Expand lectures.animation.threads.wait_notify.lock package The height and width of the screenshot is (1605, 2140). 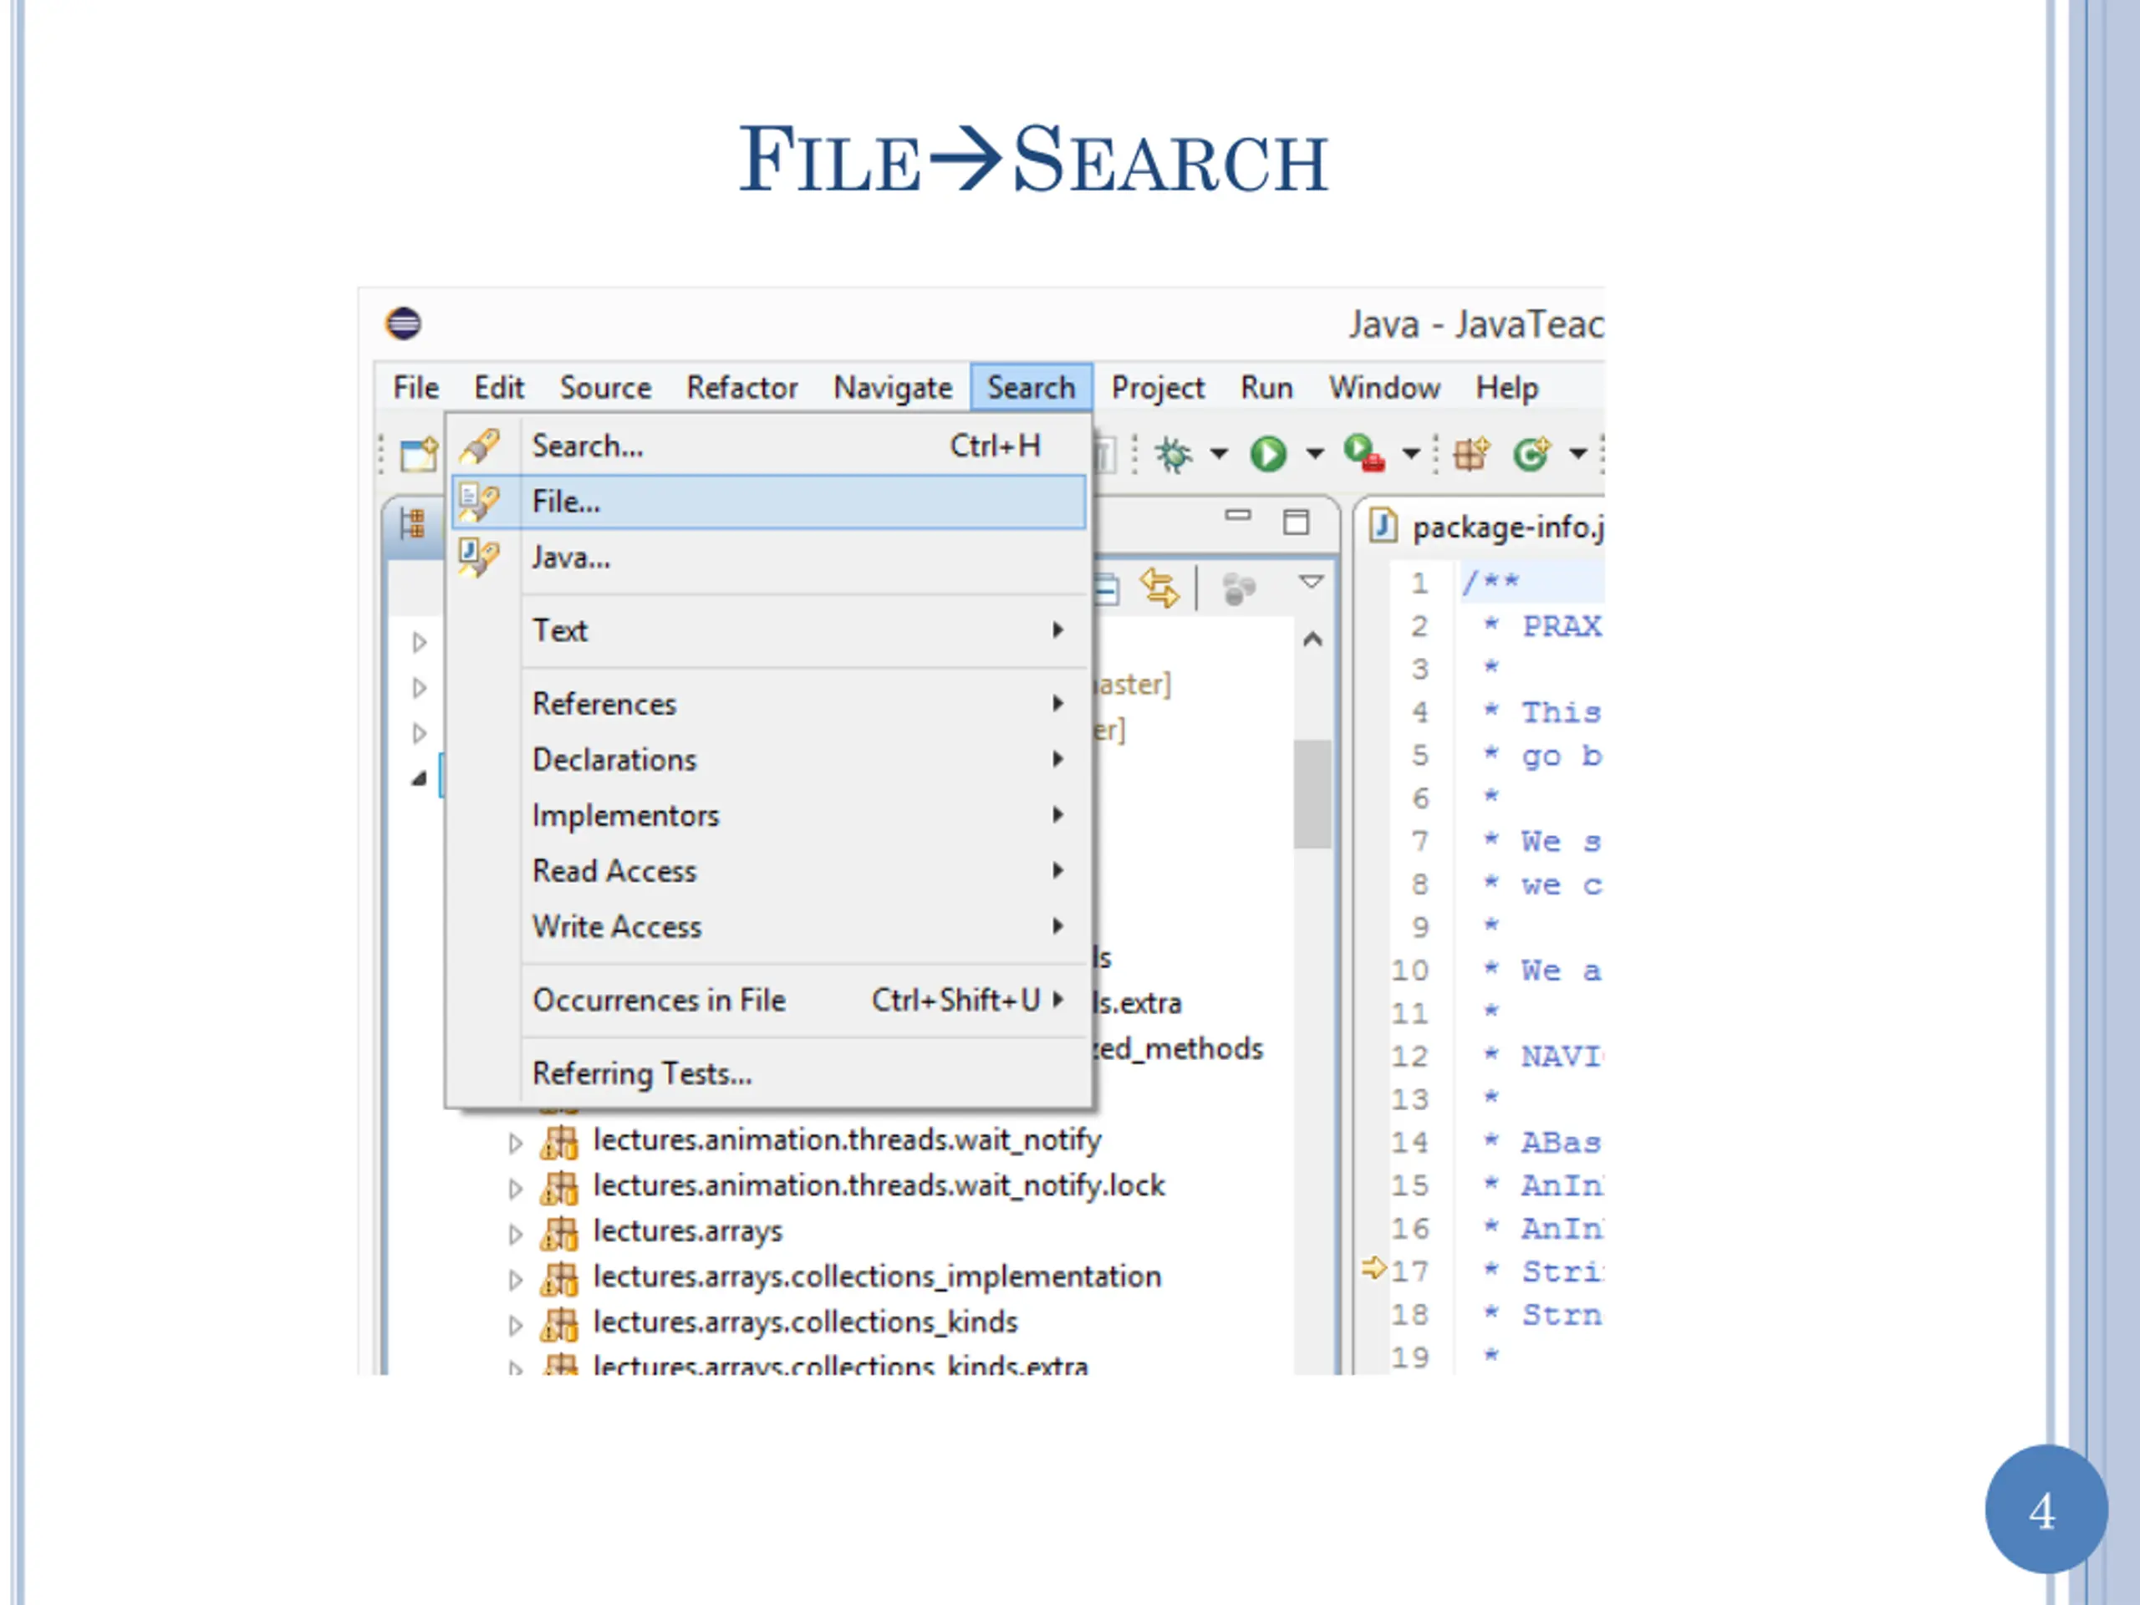pos(516,1189)
